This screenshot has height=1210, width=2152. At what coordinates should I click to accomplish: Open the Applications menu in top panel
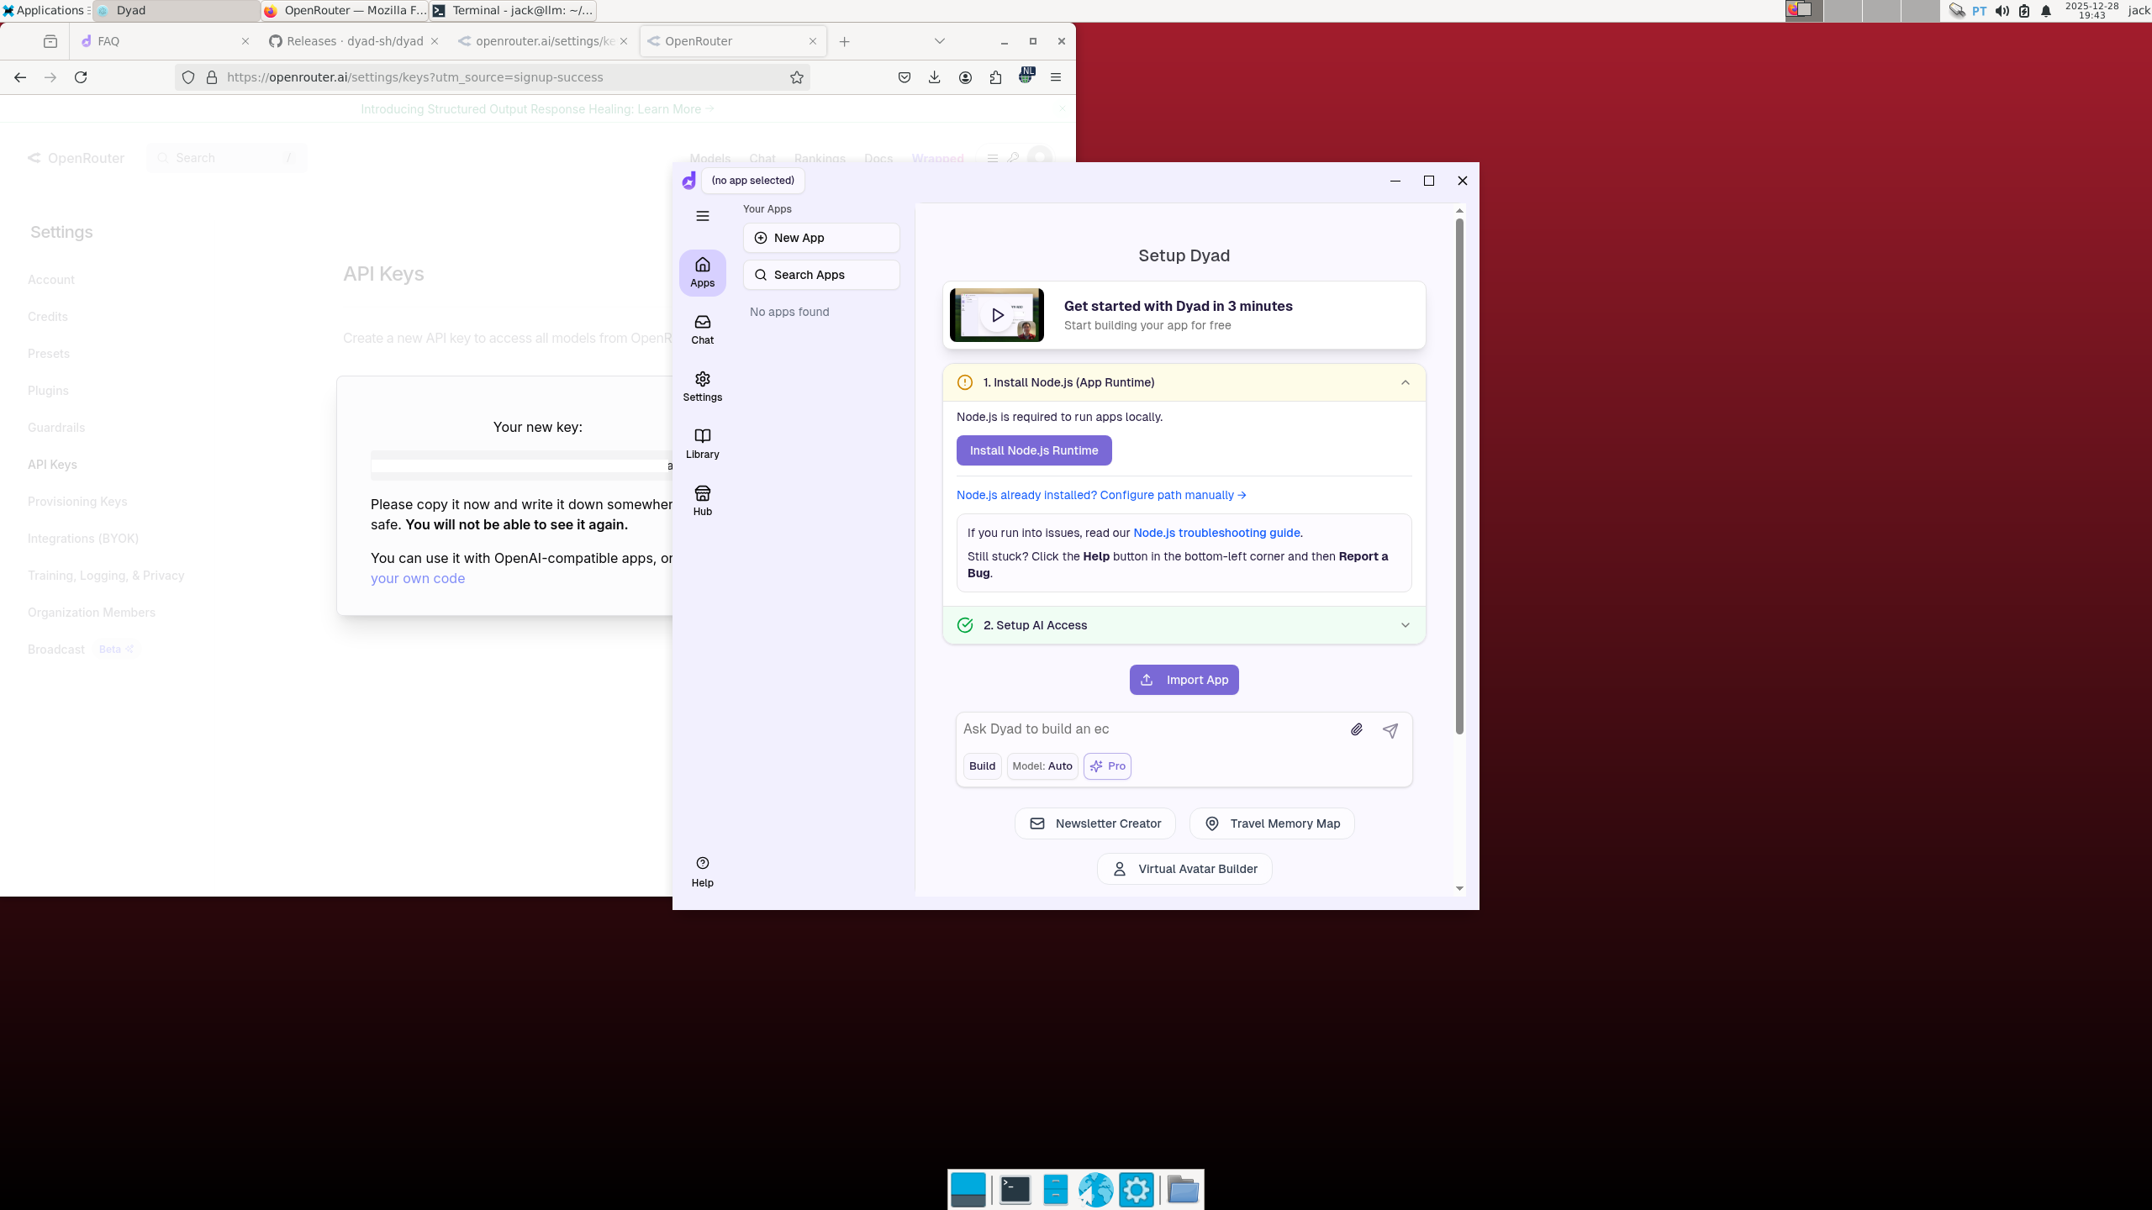pyautogui.click(x=45, y=10)
